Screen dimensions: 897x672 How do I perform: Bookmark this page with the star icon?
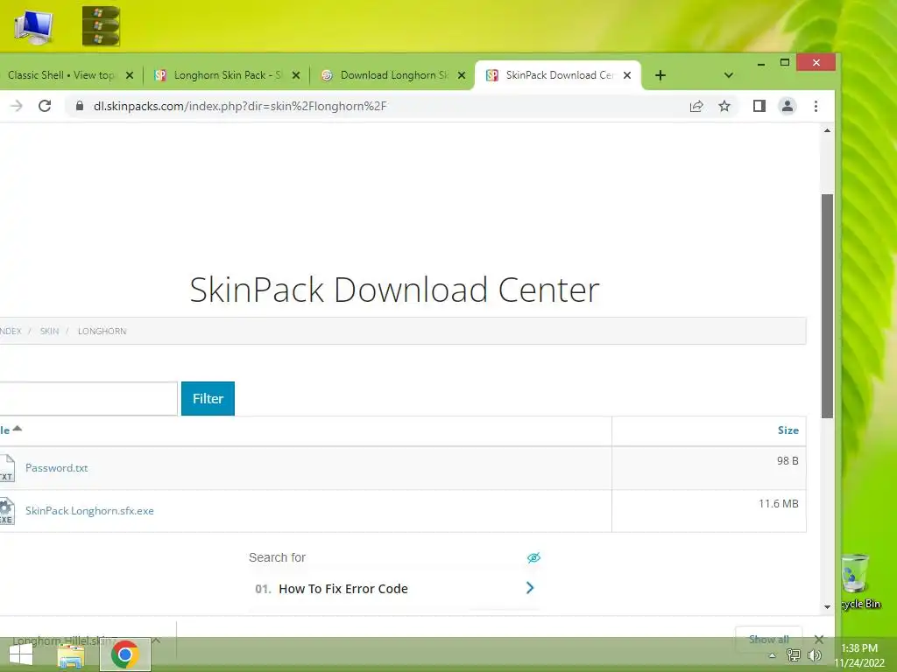tap(724, 106)
